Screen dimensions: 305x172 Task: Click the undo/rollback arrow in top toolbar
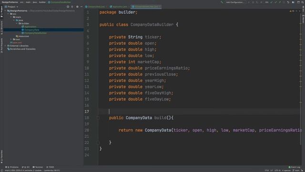[x=288, y=2]
